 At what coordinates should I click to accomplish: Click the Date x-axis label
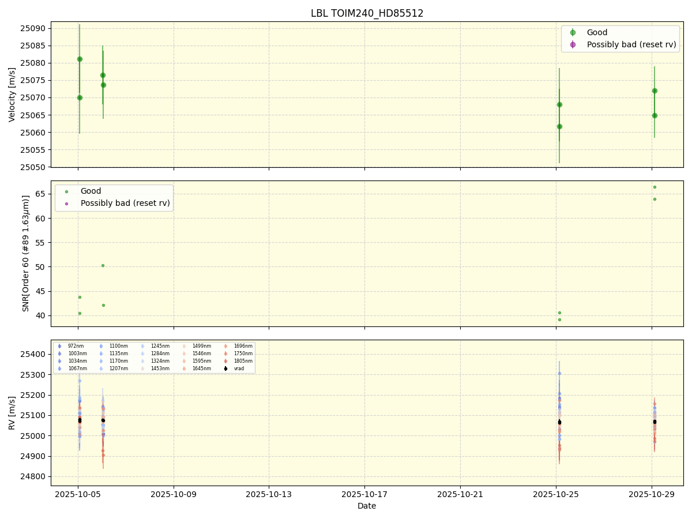pos(367,506)
